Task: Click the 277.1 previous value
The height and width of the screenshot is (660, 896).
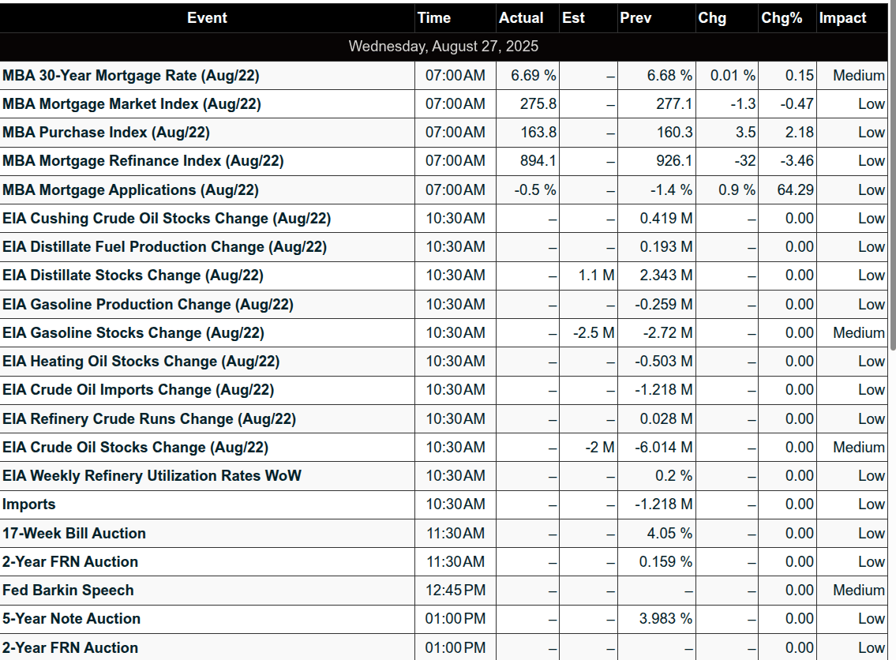Action: 673,104
